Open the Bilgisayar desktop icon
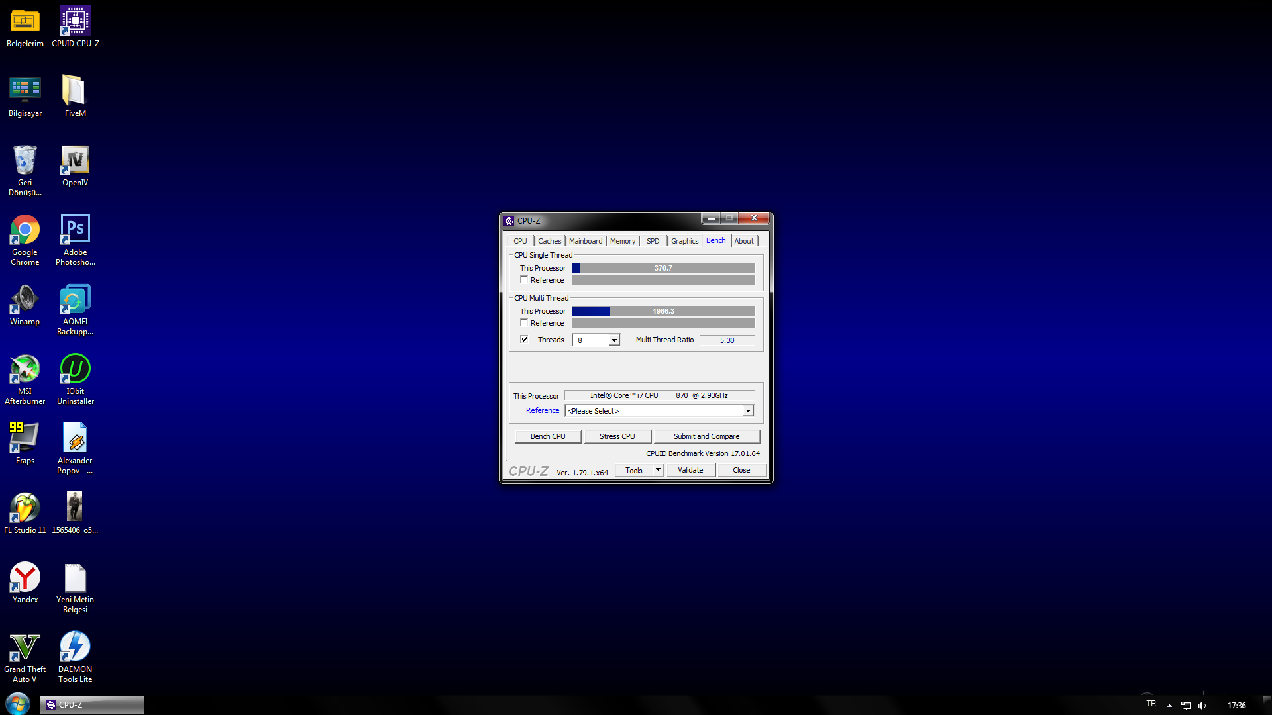The width and height of the screenshot is (1272, 715). pyautogui.click(x=25, y=97)
